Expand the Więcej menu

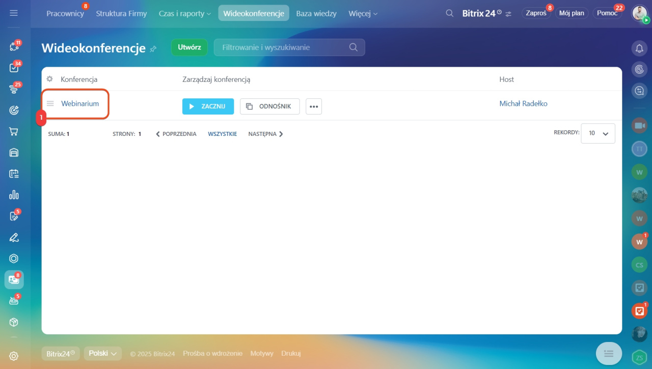[x=363, y=13]
